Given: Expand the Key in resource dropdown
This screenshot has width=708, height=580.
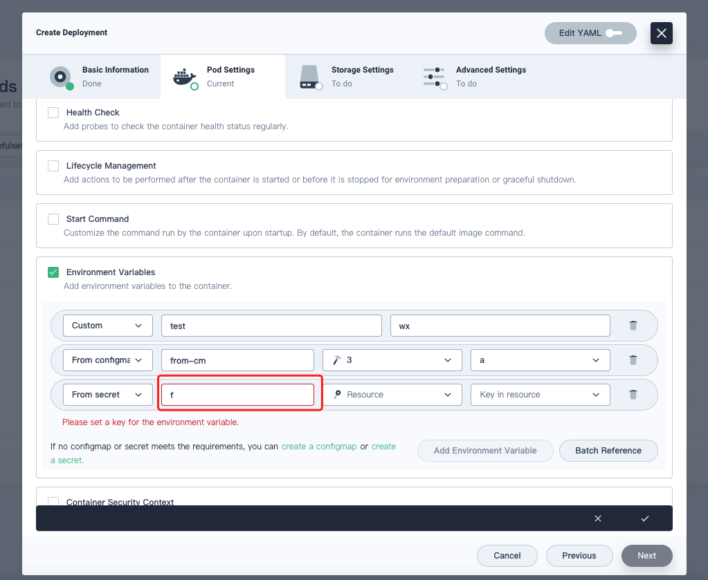Looking at the screenshot, I should pyautogui.click(x=540, y=394).
